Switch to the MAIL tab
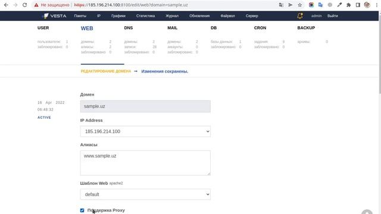The image size is (381, 214). point(172,28)
